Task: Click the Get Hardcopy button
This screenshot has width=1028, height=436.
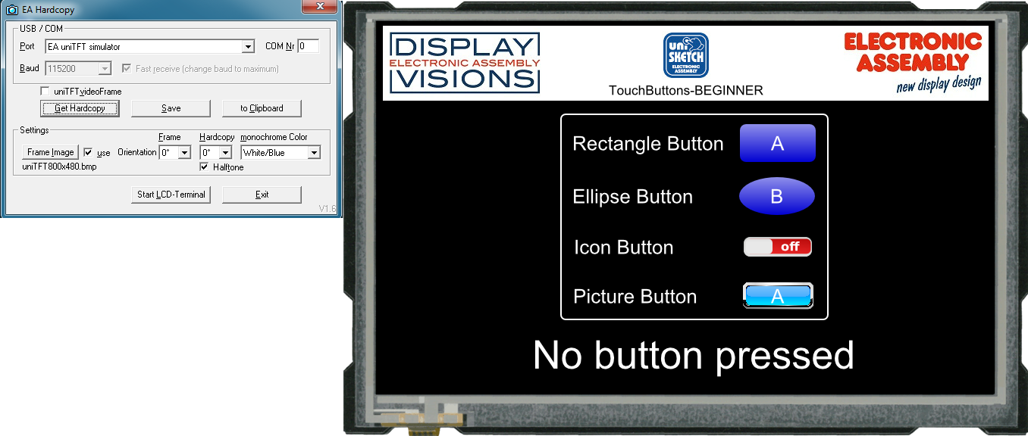Action: 80,108
